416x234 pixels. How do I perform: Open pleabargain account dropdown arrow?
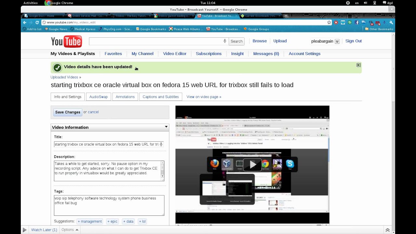point(337,41)
